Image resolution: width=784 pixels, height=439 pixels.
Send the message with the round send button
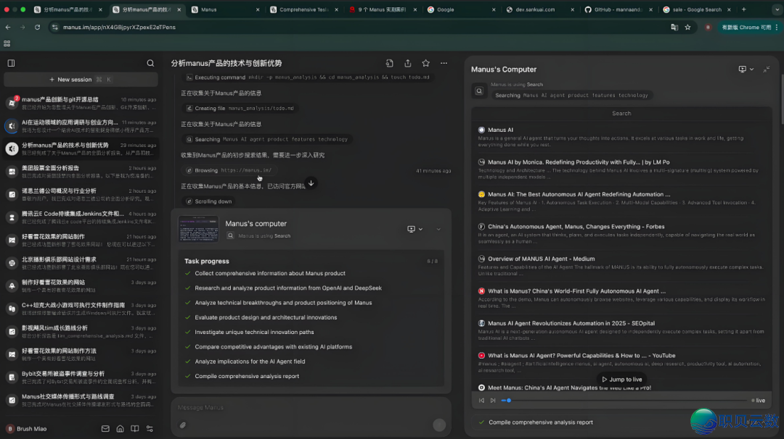tap(439, 425)
